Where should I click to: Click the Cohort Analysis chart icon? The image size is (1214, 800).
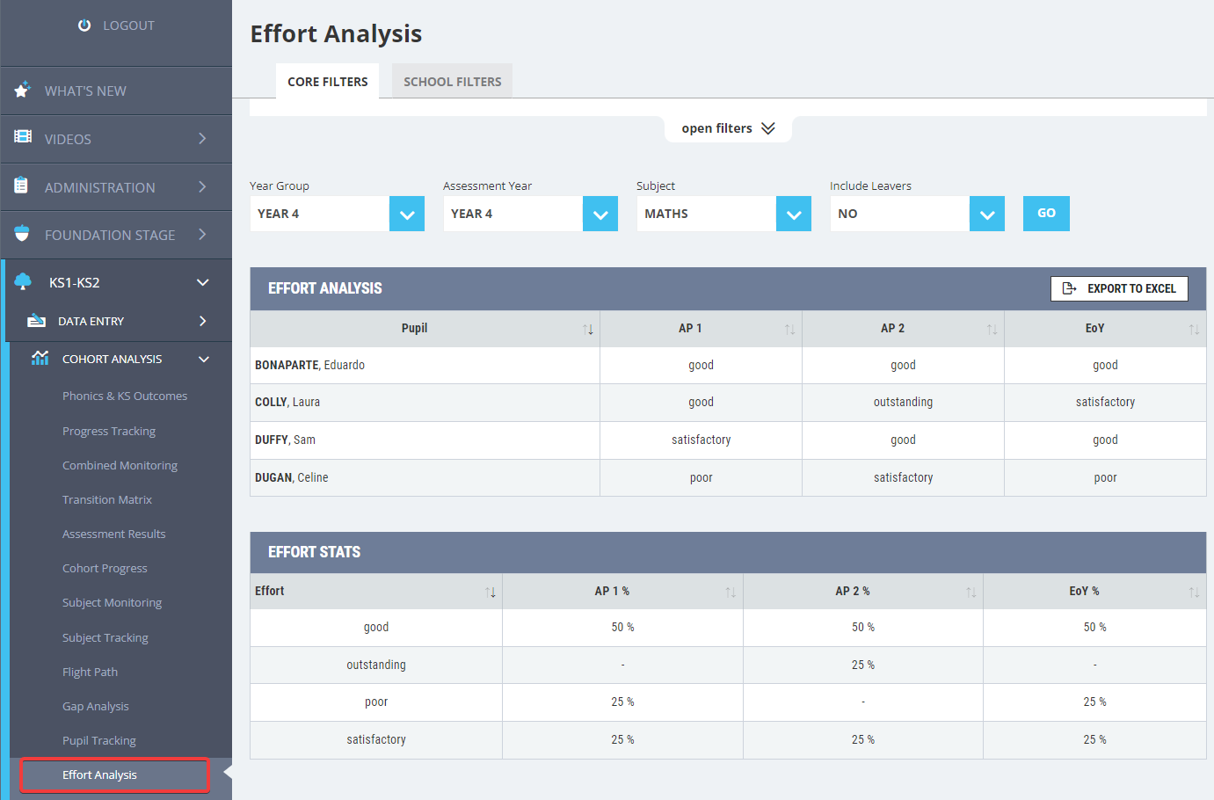pyautogui.click(x=40, y=358)
